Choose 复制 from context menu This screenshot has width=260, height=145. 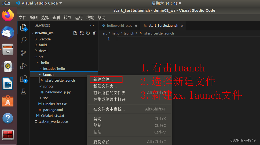(x=129, y=125)
